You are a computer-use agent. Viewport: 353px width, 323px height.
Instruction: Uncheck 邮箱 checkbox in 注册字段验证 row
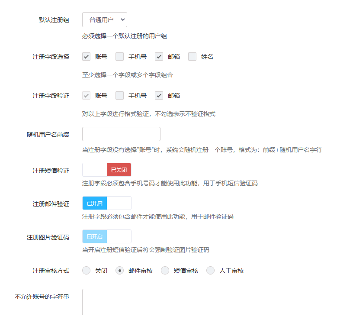[x=159, y=96]
